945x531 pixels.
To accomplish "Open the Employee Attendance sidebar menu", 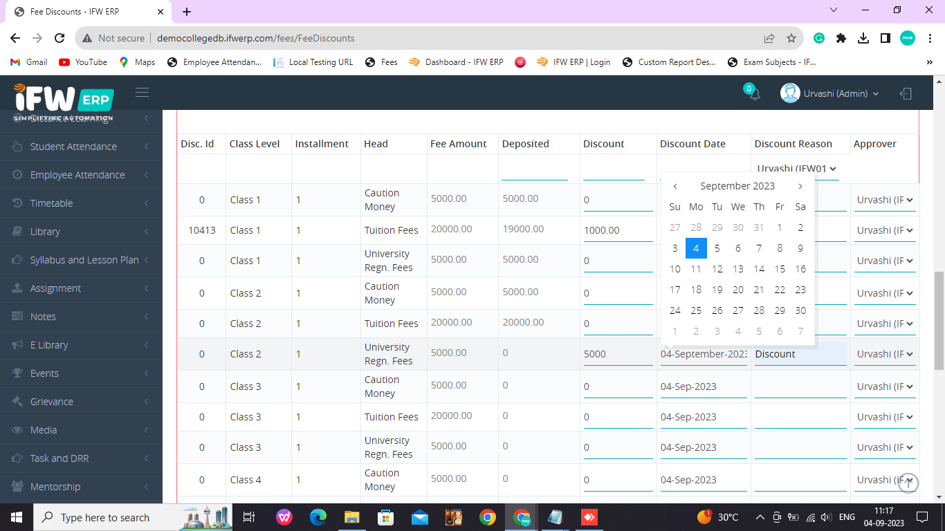I will point(81,175).
